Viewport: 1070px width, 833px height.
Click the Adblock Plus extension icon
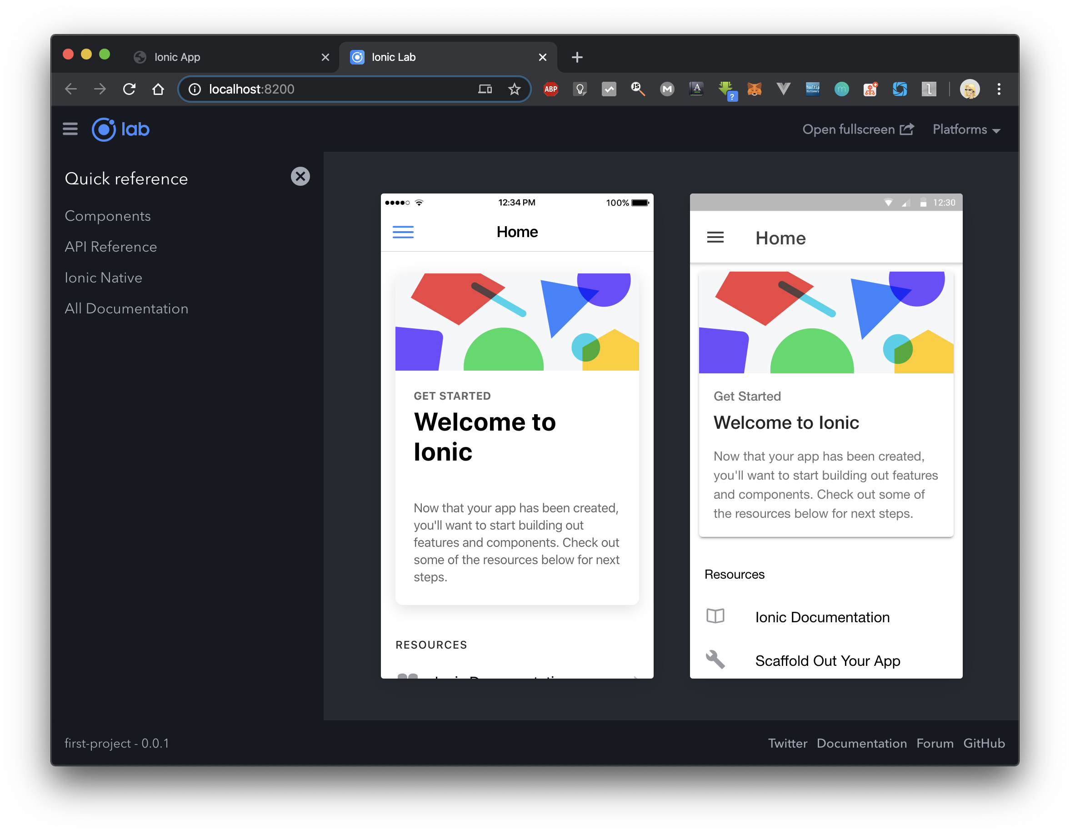(550, 89)
